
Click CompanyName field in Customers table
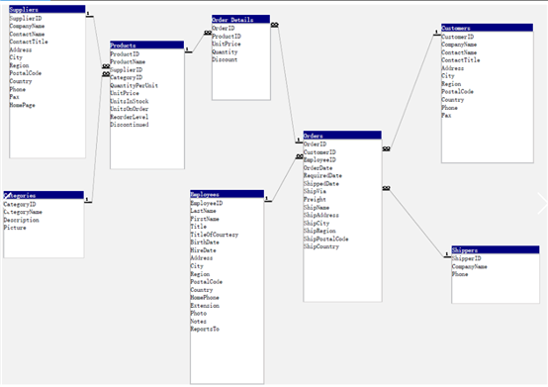click(x=459, y=45)
